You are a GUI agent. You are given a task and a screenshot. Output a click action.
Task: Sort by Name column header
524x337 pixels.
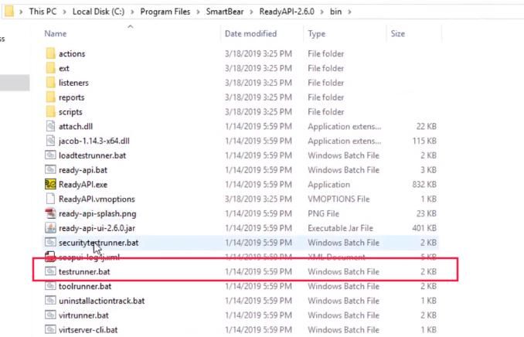[x=56, y=33]
